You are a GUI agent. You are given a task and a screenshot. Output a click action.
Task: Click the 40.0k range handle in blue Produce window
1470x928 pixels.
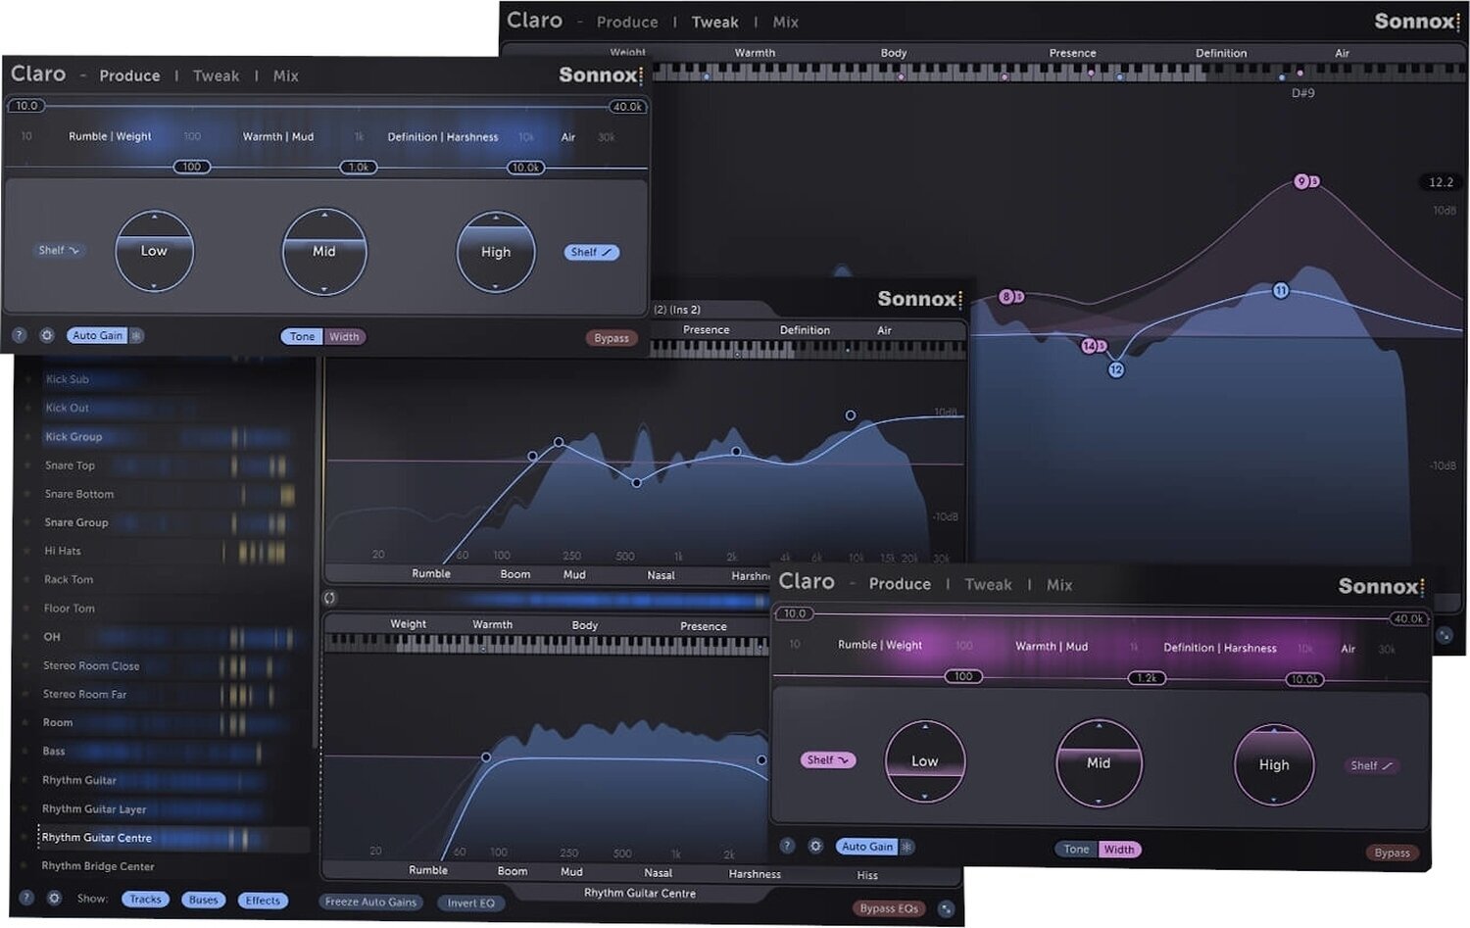627,107
